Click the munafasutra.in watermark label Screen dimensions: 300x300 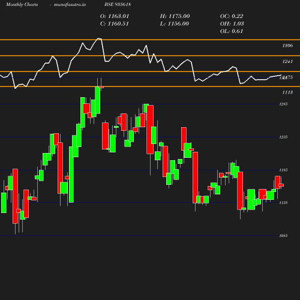(70, 4)
